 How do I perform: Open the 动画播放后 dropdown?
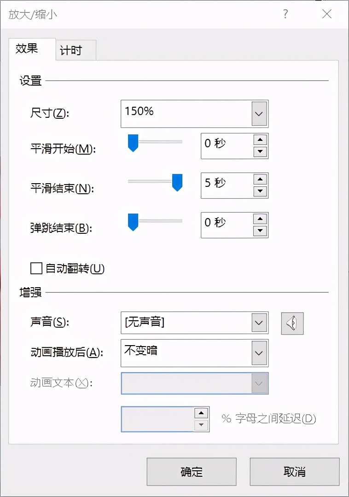click(x=259, y=353)
